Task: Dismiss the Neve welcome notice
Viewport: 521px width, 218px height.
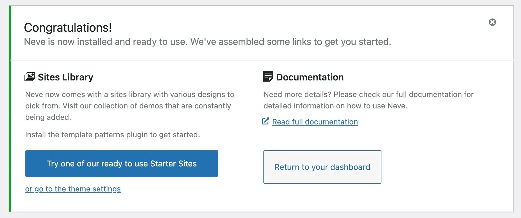Action: point(492,22)
